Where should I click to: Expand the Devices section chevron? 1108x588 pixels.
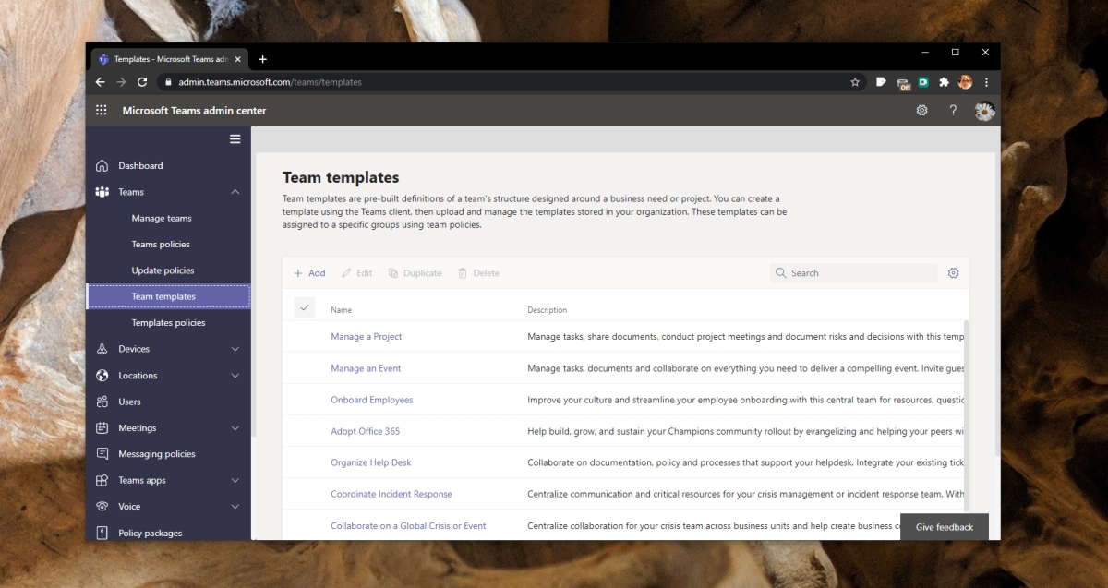pyautogui.click(x=235, y=349)
